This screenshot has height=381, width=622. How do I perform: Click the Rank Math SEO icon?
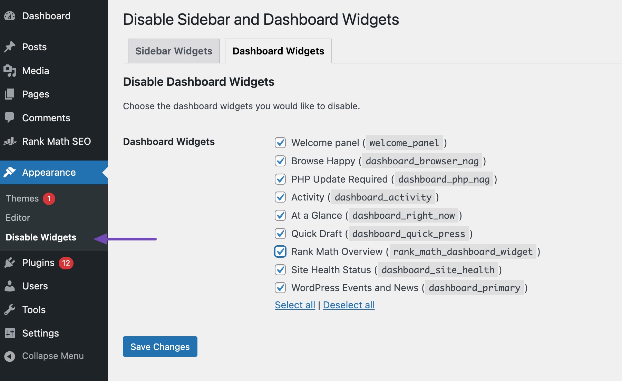click(10, 141)
